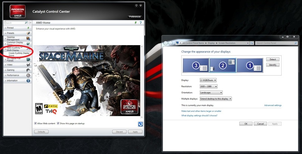Screen dimensions: 302x154
Task: Select monitor 2 in display arrangement
Action: pyautogui.click(x=223, y=66)
